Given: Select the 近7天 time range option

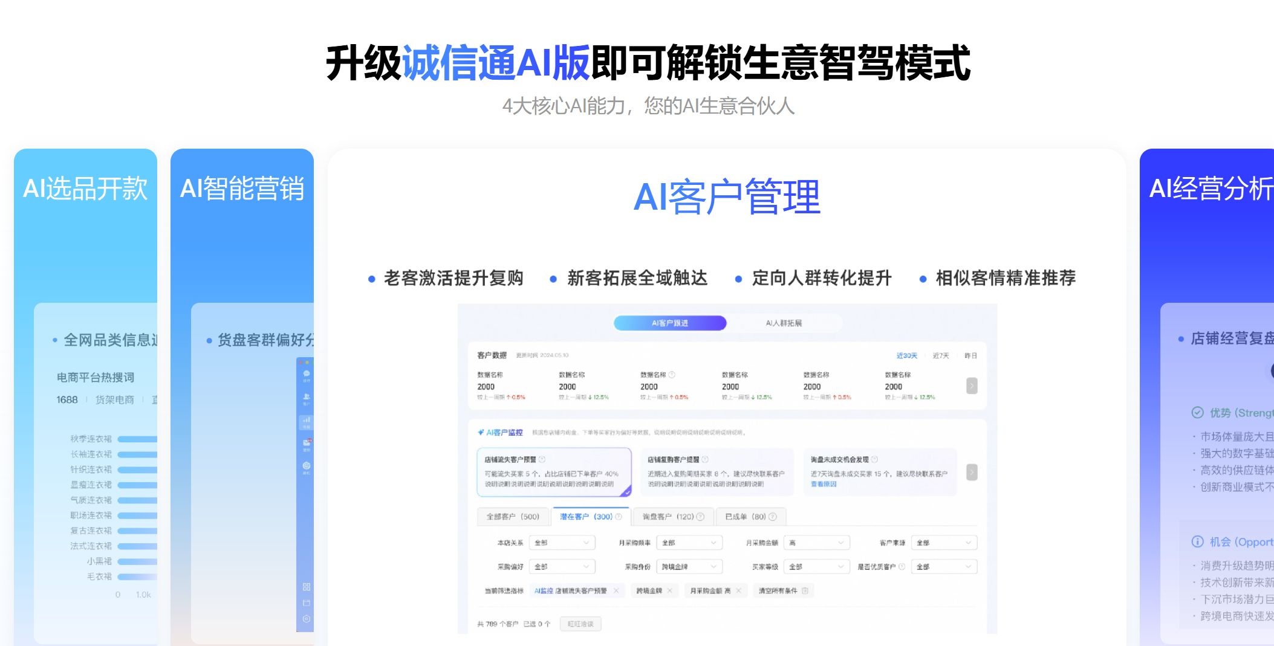Looking at the screenshot, I should click(940, 356).
